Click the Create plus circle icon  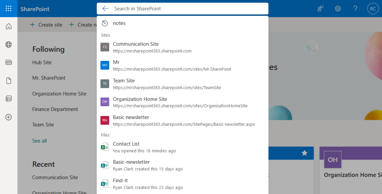click(x=9, y=117)
